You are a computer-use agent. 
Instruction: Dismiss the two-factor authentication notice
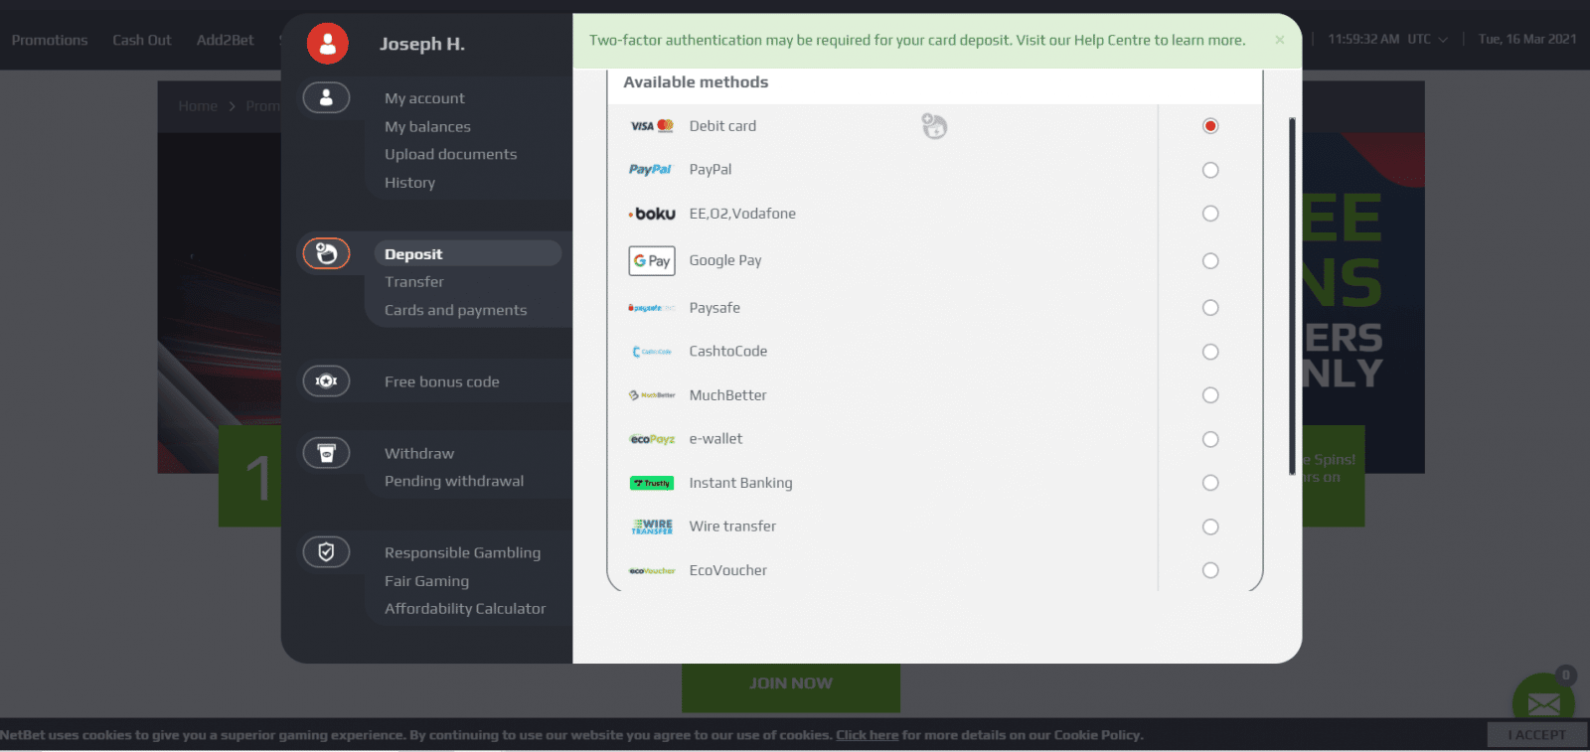coord(1280,40)
